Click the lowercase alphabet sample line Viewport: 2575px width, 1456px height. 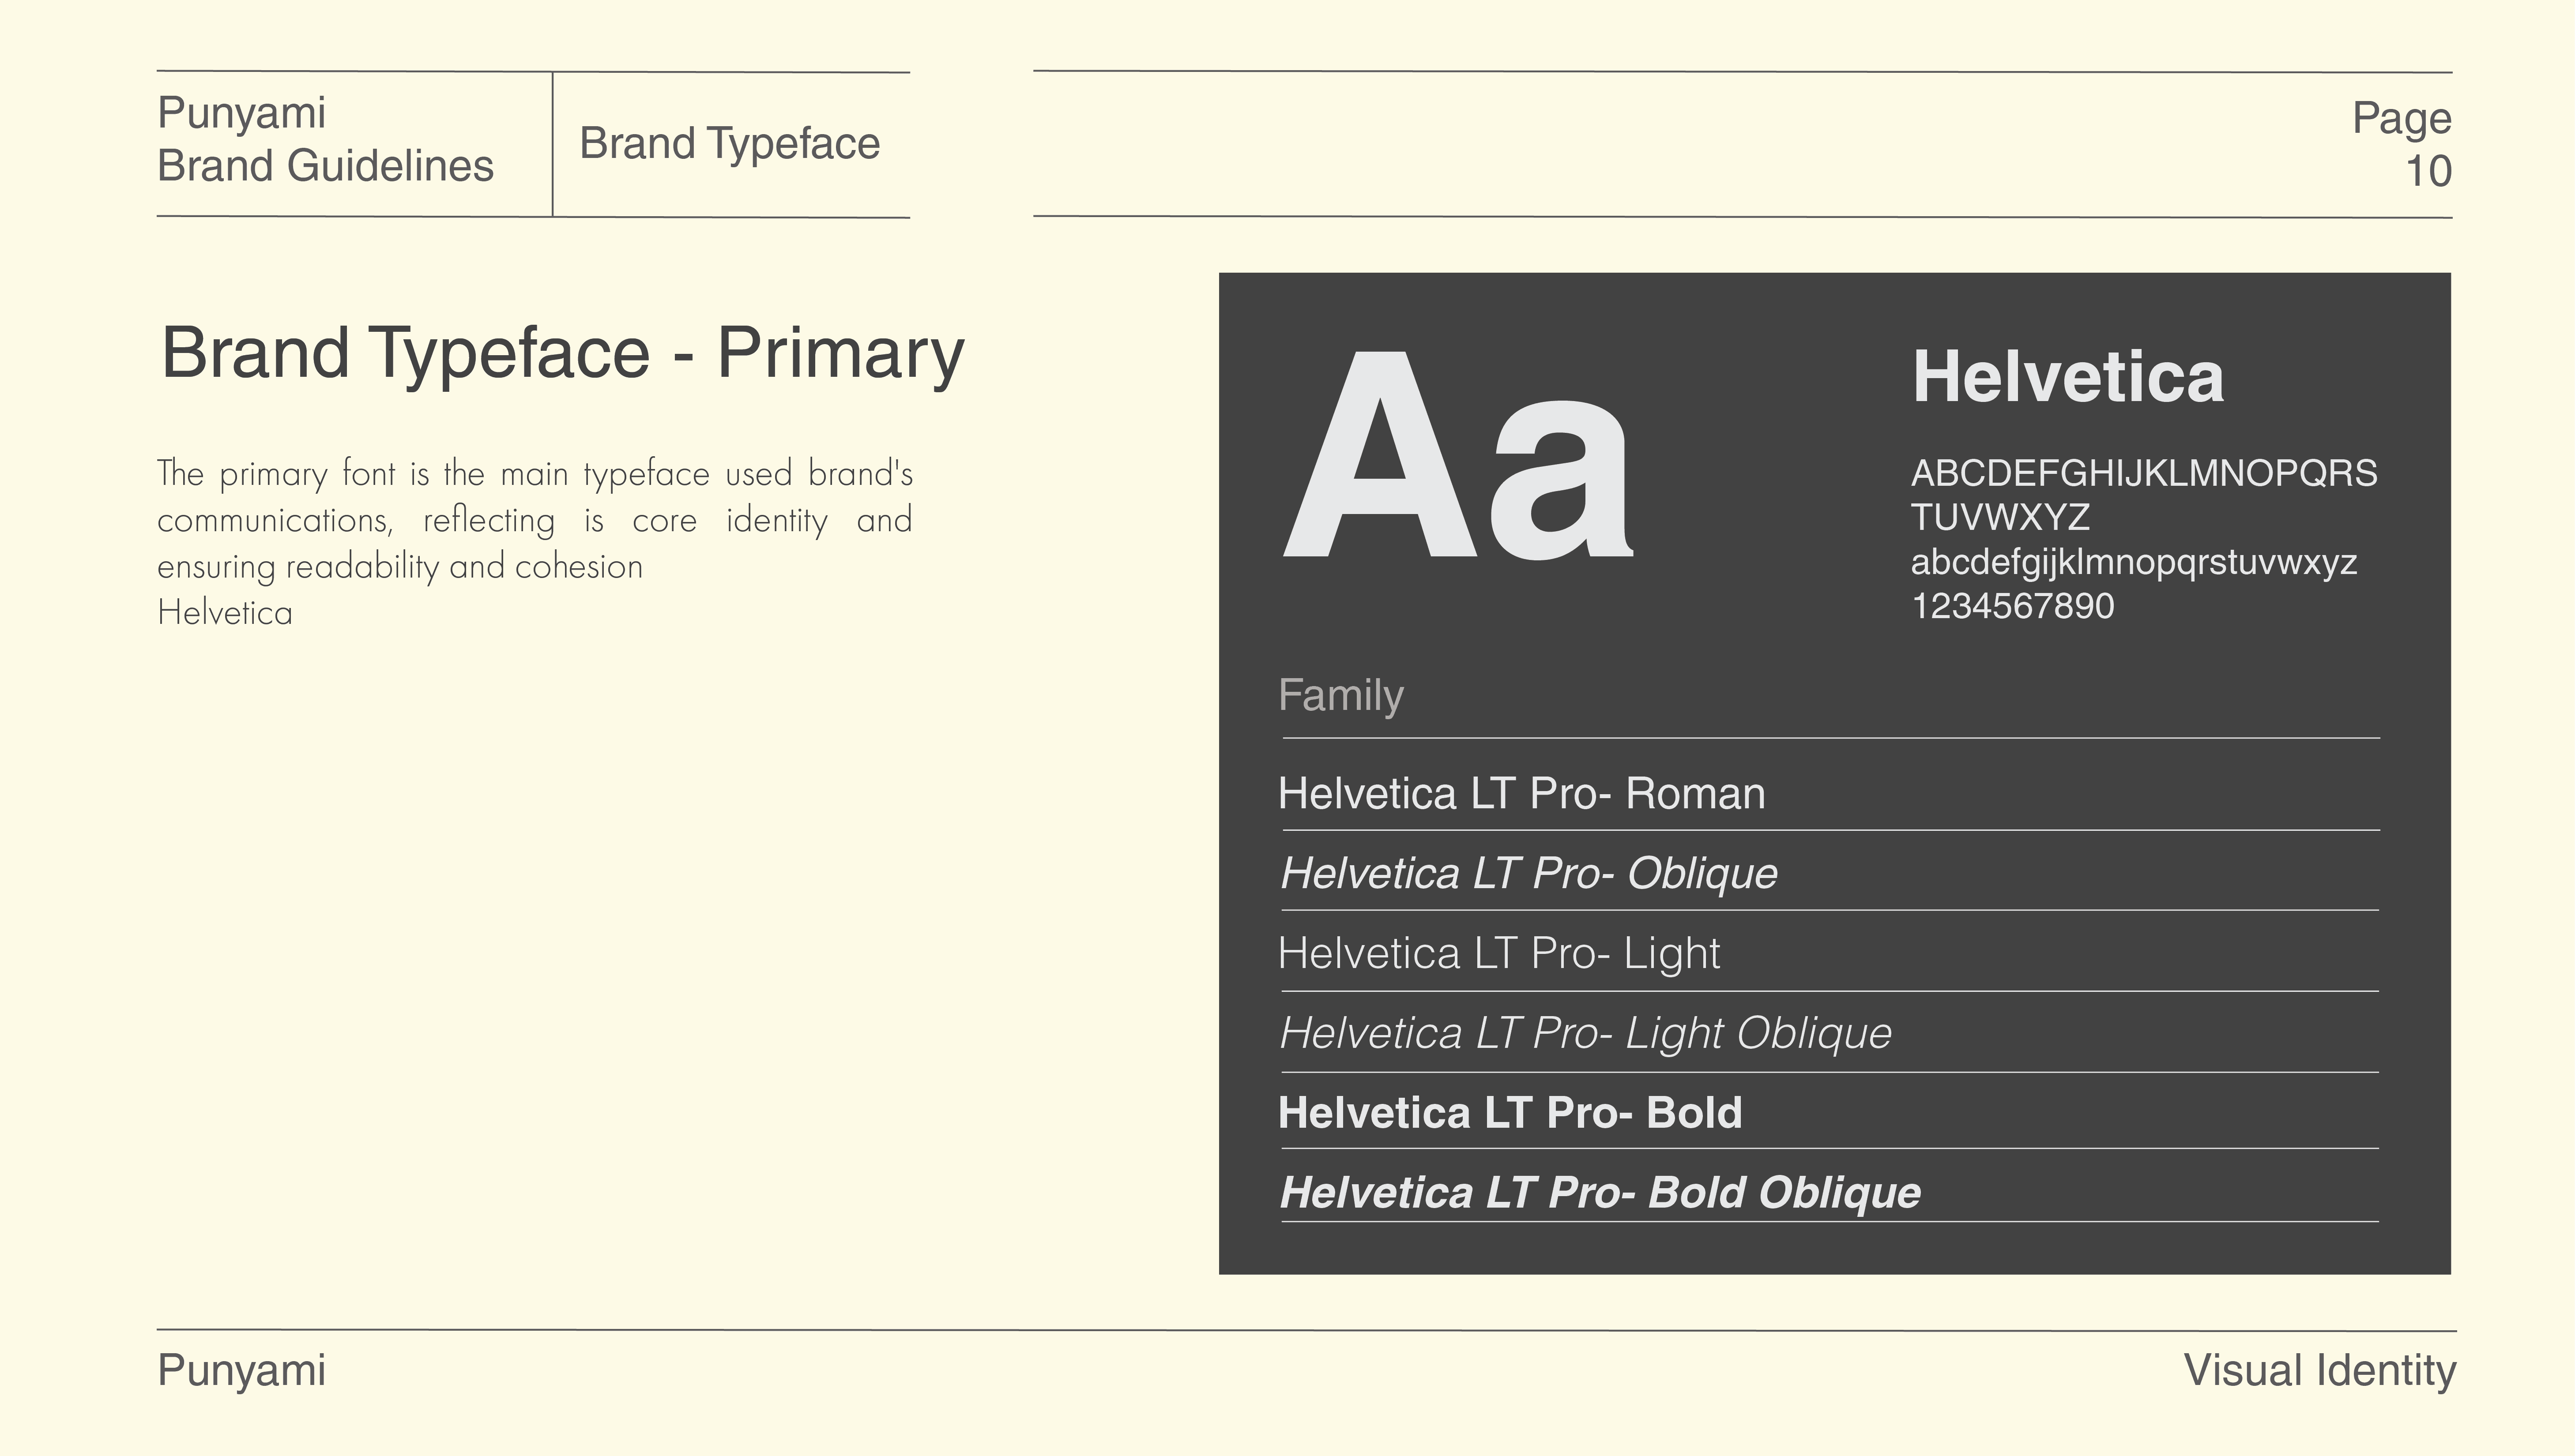point(2133,562)
